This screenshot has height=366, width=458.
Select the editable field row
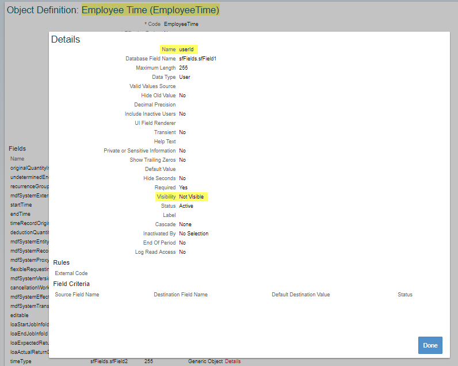(20, 315)
